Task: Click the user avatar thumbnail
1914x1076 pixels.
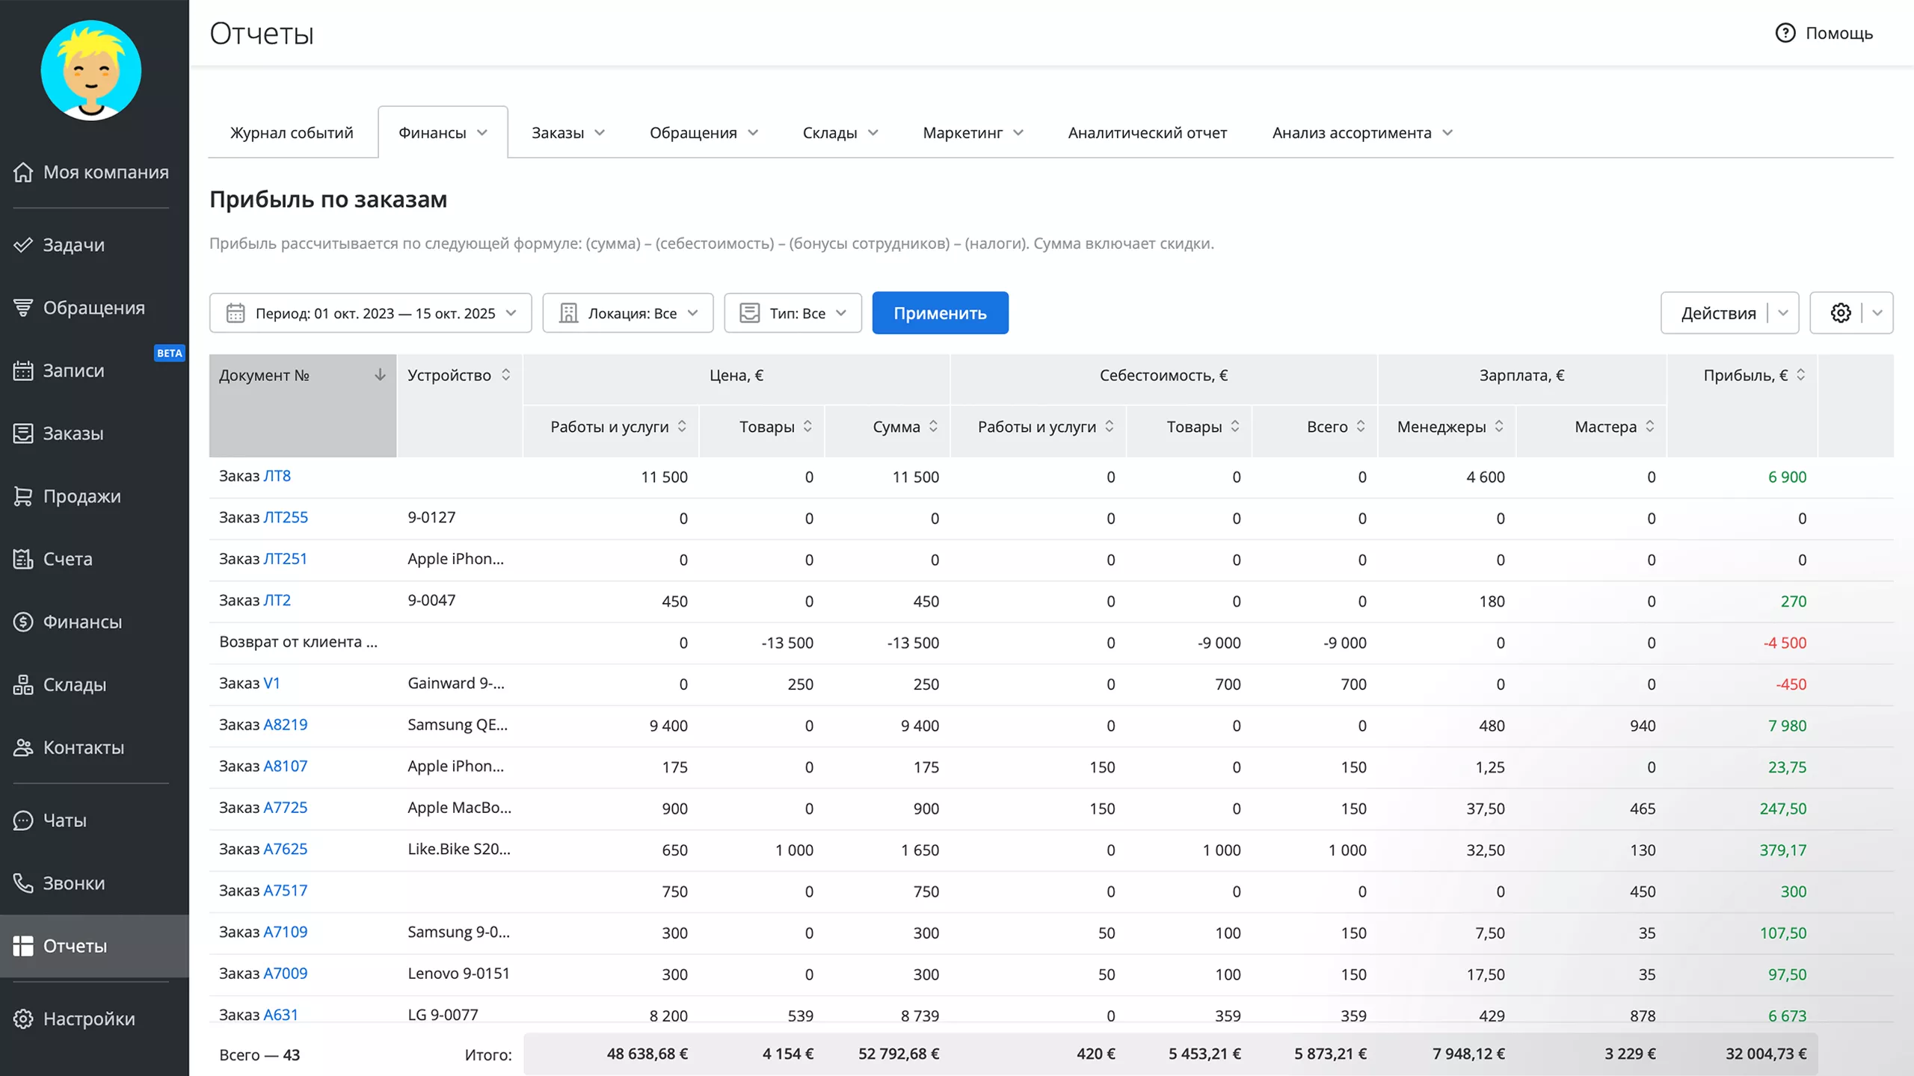Action: pos(91,71)
